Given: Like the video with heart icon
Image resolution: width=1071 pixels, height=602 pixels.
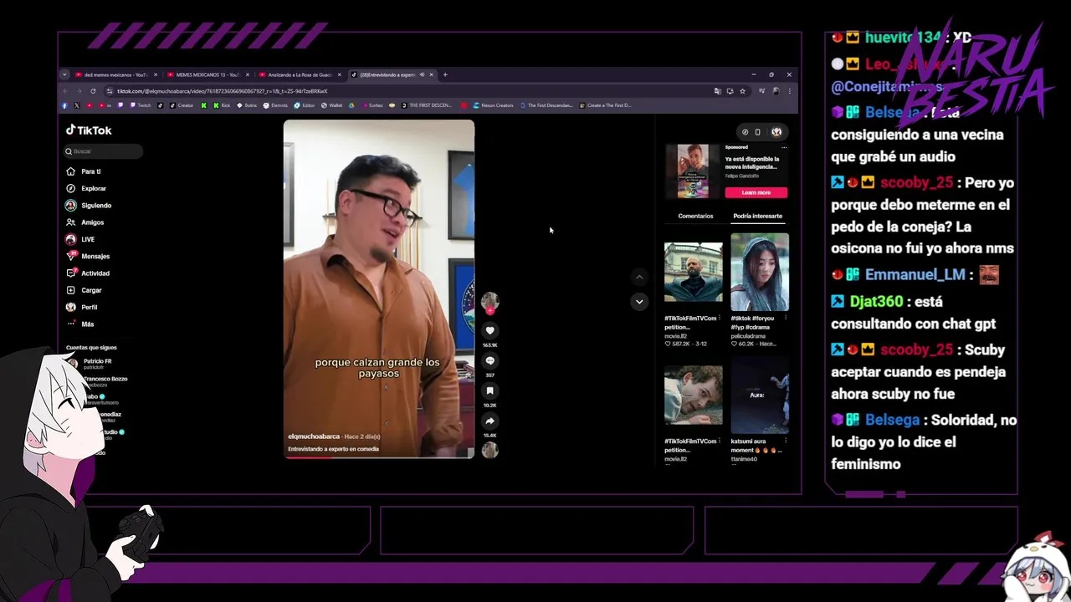Looking at the screenshot, I should pos(490,331).
